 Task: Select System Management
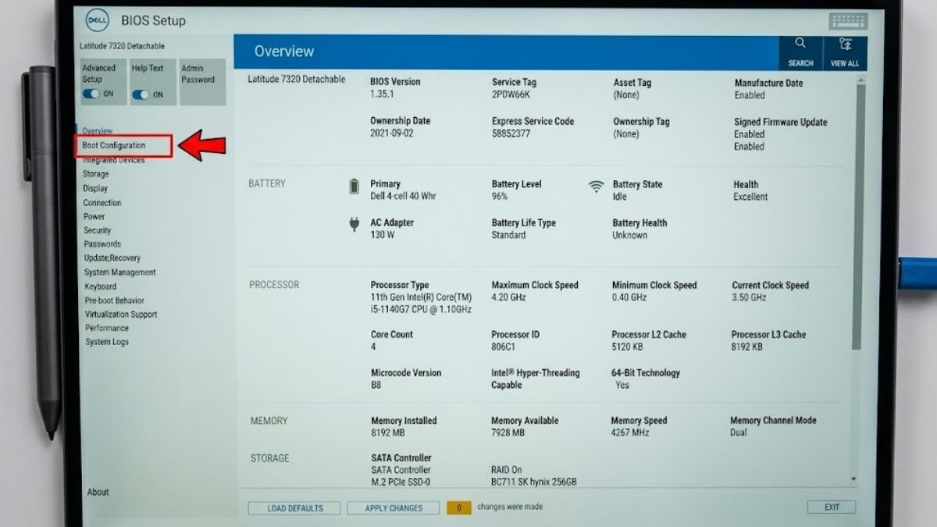pos(120,272)
